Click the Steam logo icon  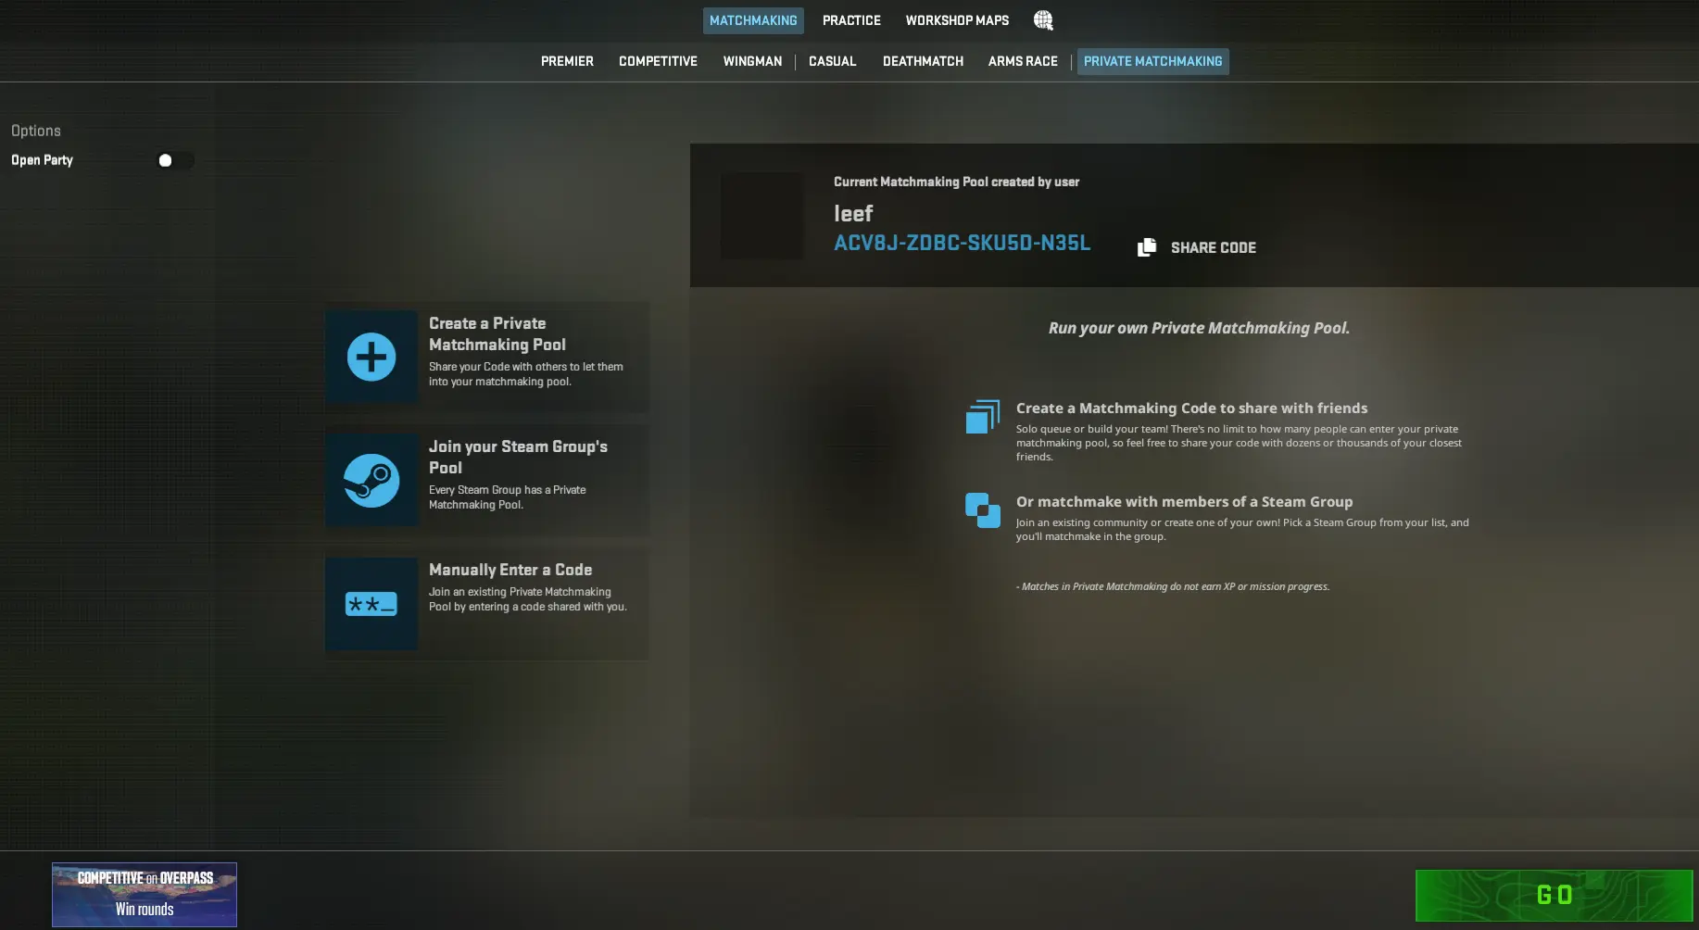tap(371, 480)
